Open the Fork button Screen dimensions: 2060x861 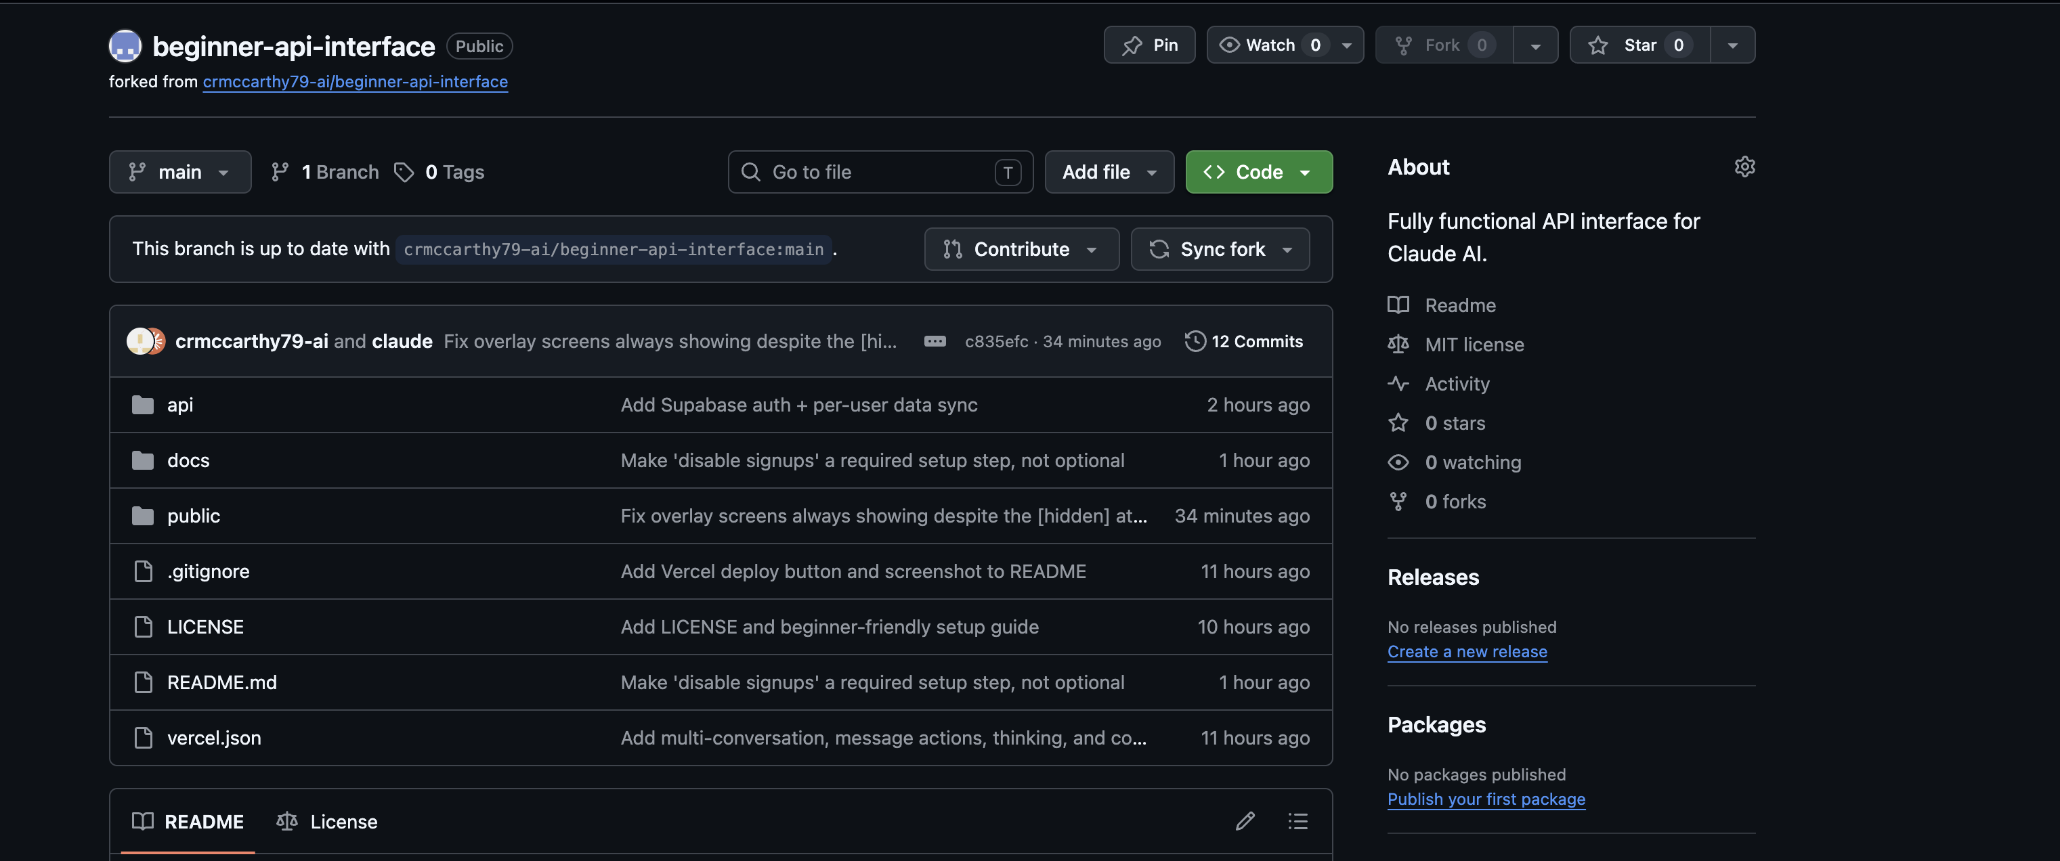(x=1444, y=45)
